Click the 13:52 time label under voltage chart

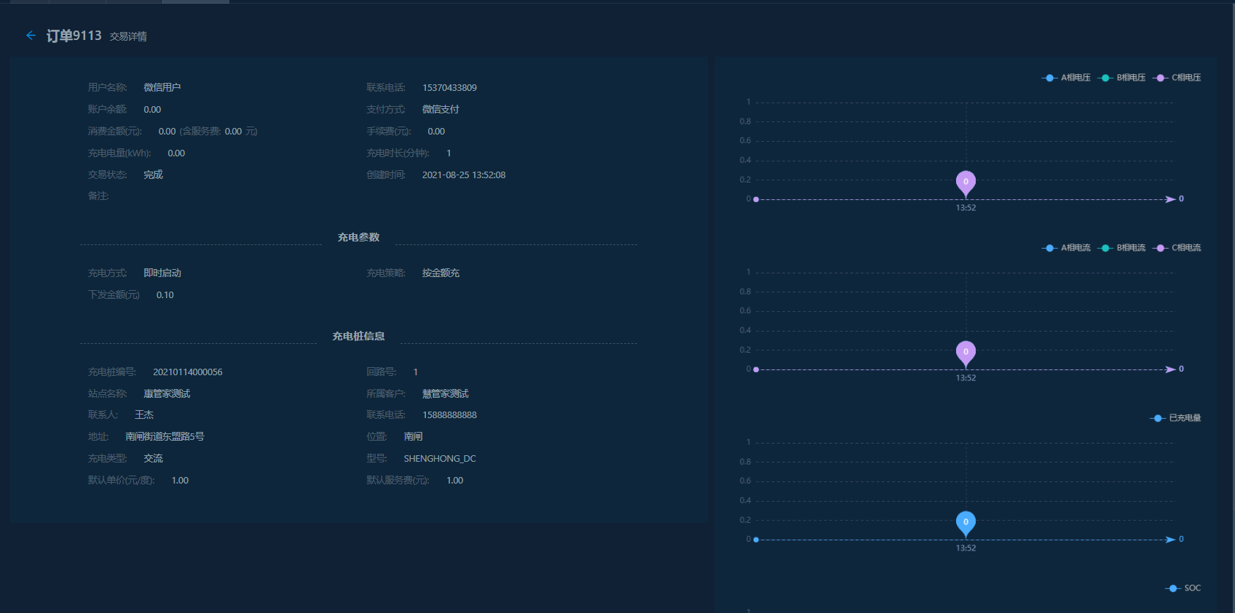[966, 208]
